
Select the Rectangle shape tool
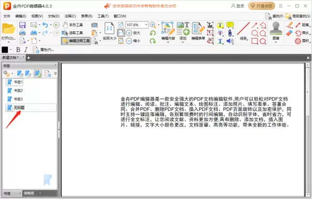[254, 41]
